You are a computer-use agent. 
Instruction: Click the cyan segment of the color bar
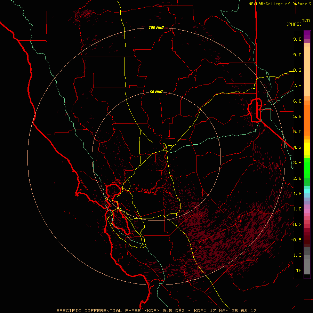[x=307, y=191]
